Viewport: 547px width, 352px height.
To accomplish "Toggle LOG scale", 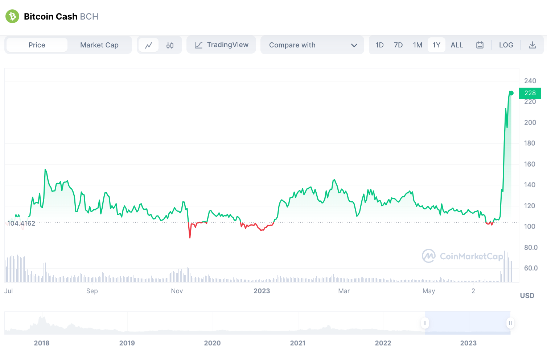I will click(x=506, y=45).
